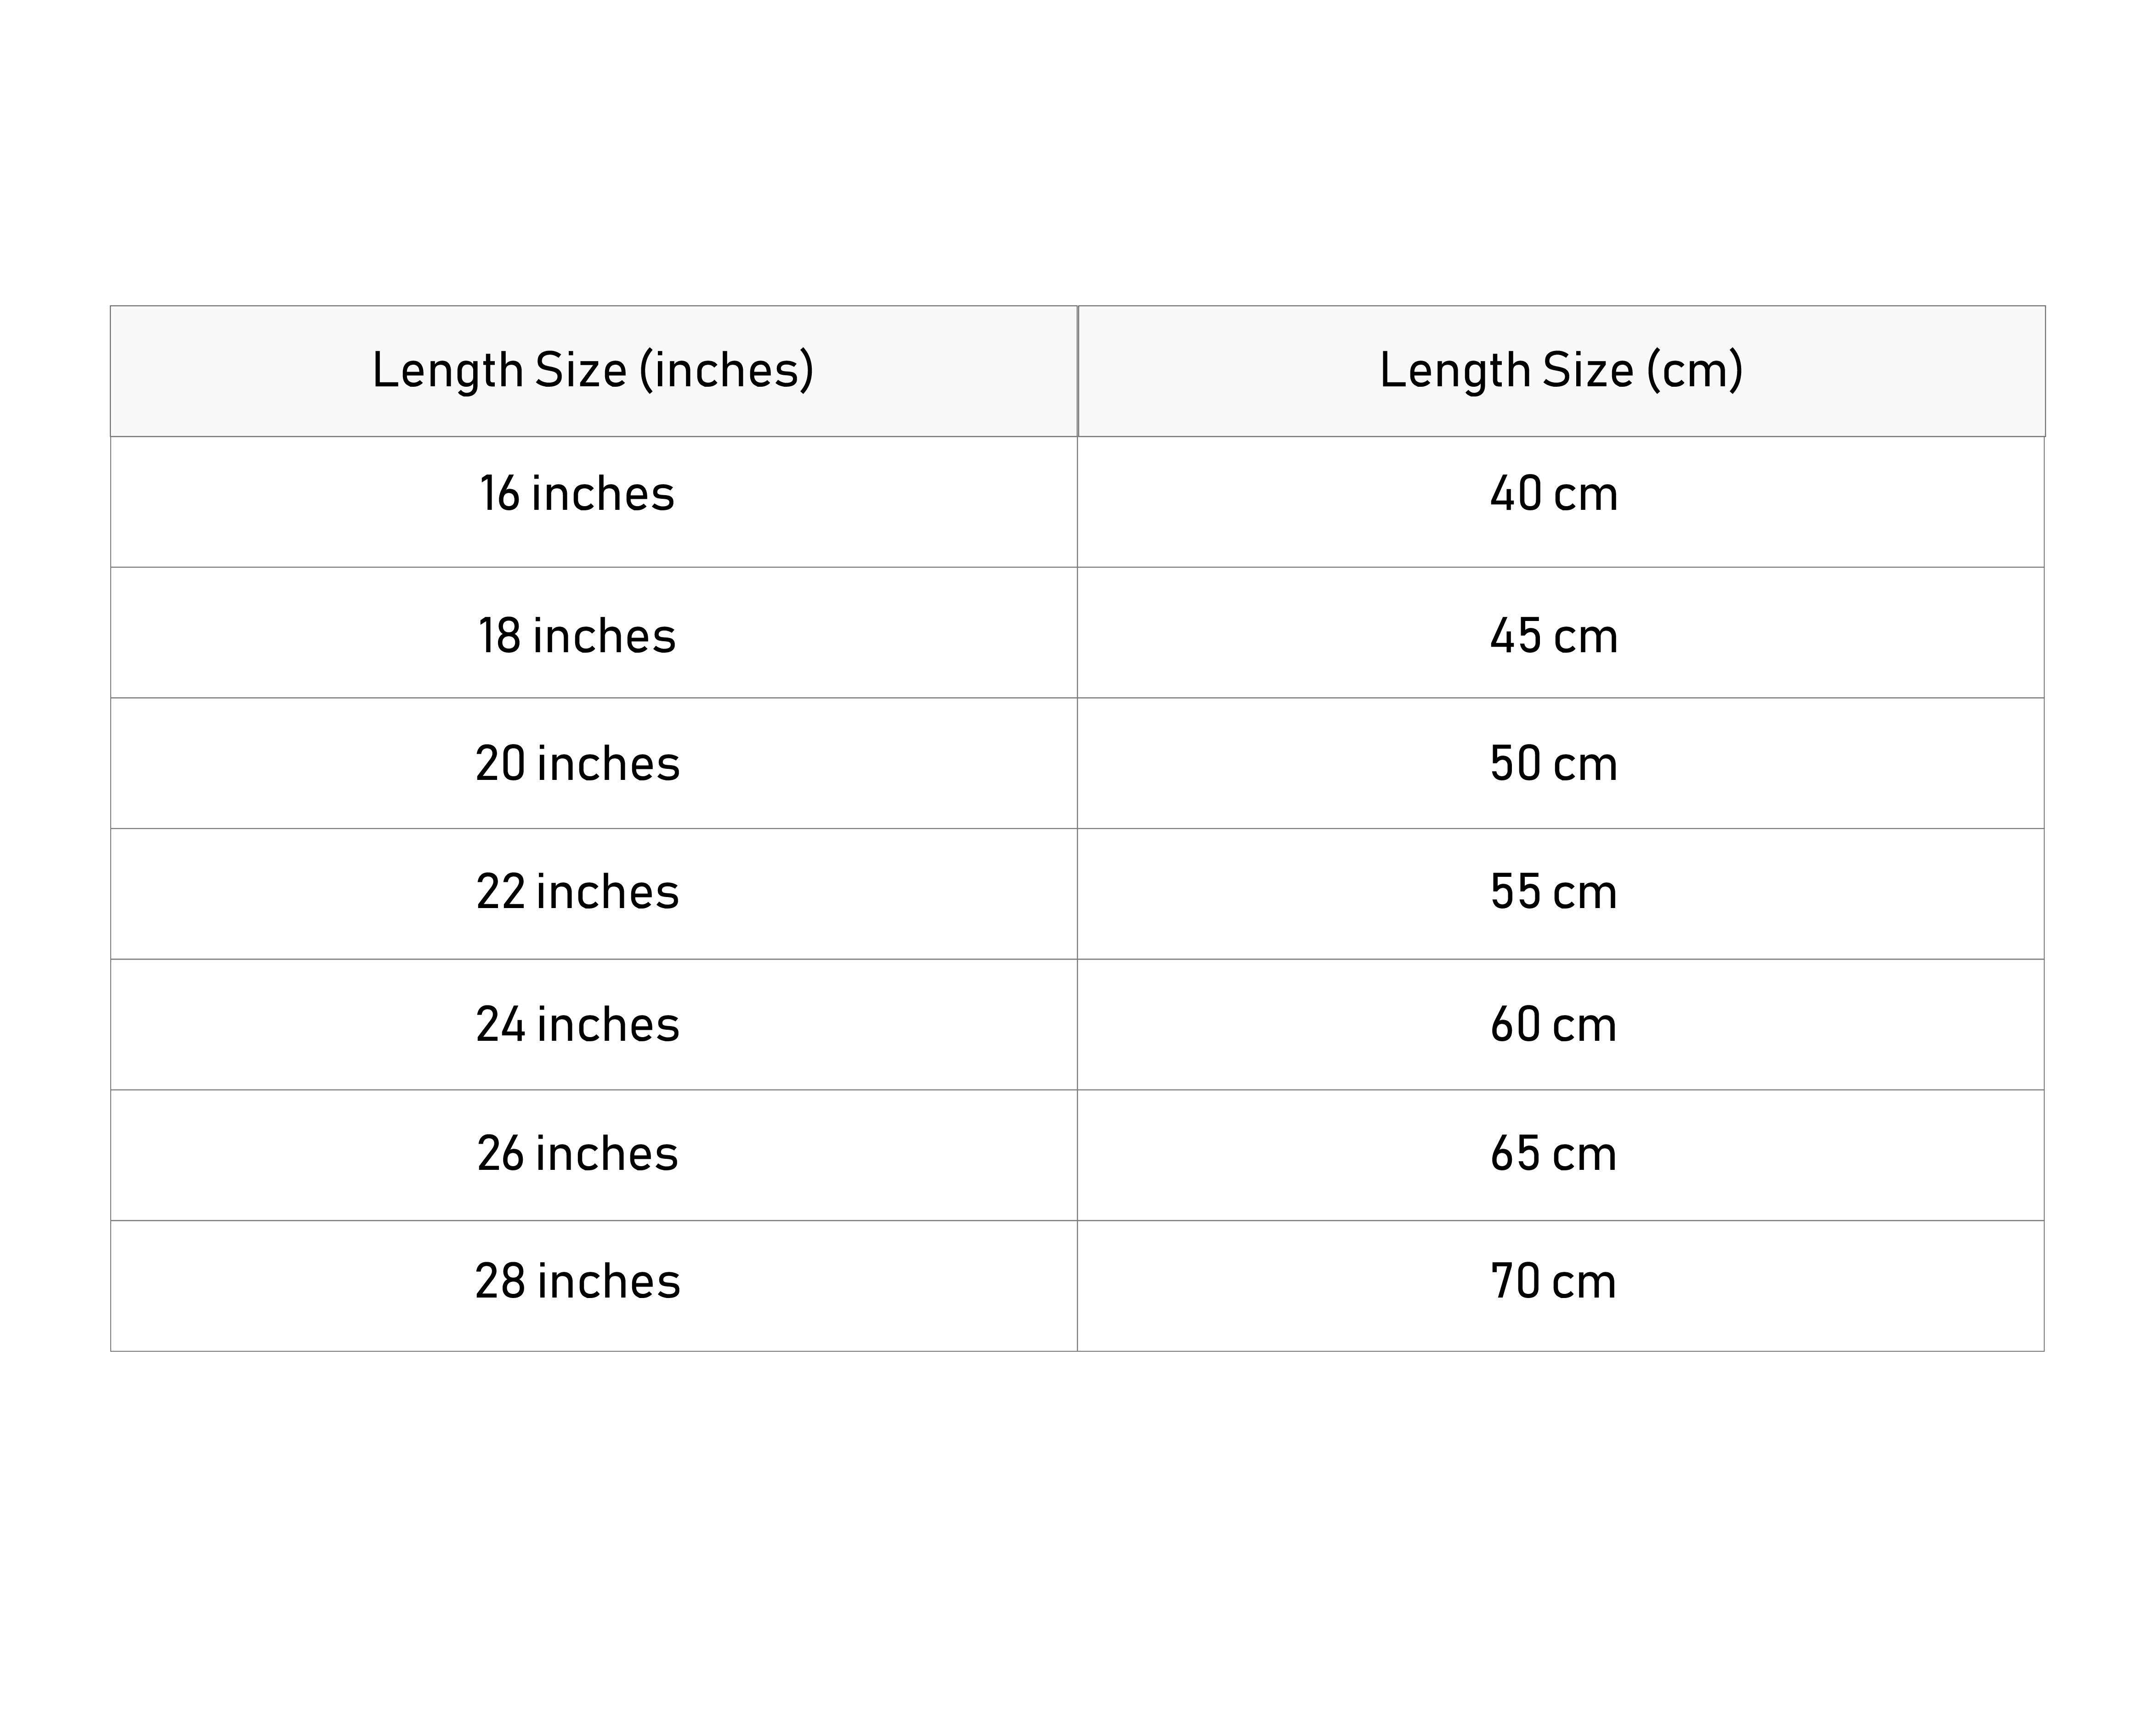This screenshot has height=1727, width=2156.
Task: Click the number 28 in last row
Action: [x=500, y=1281]
